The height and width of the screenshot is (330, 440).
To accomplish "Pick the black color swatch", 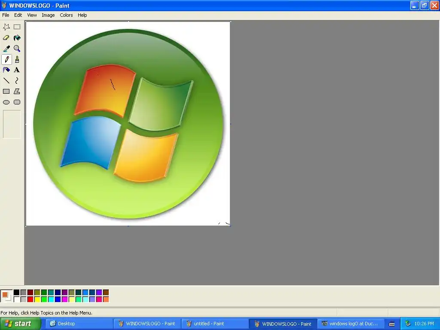I will 17,293.
